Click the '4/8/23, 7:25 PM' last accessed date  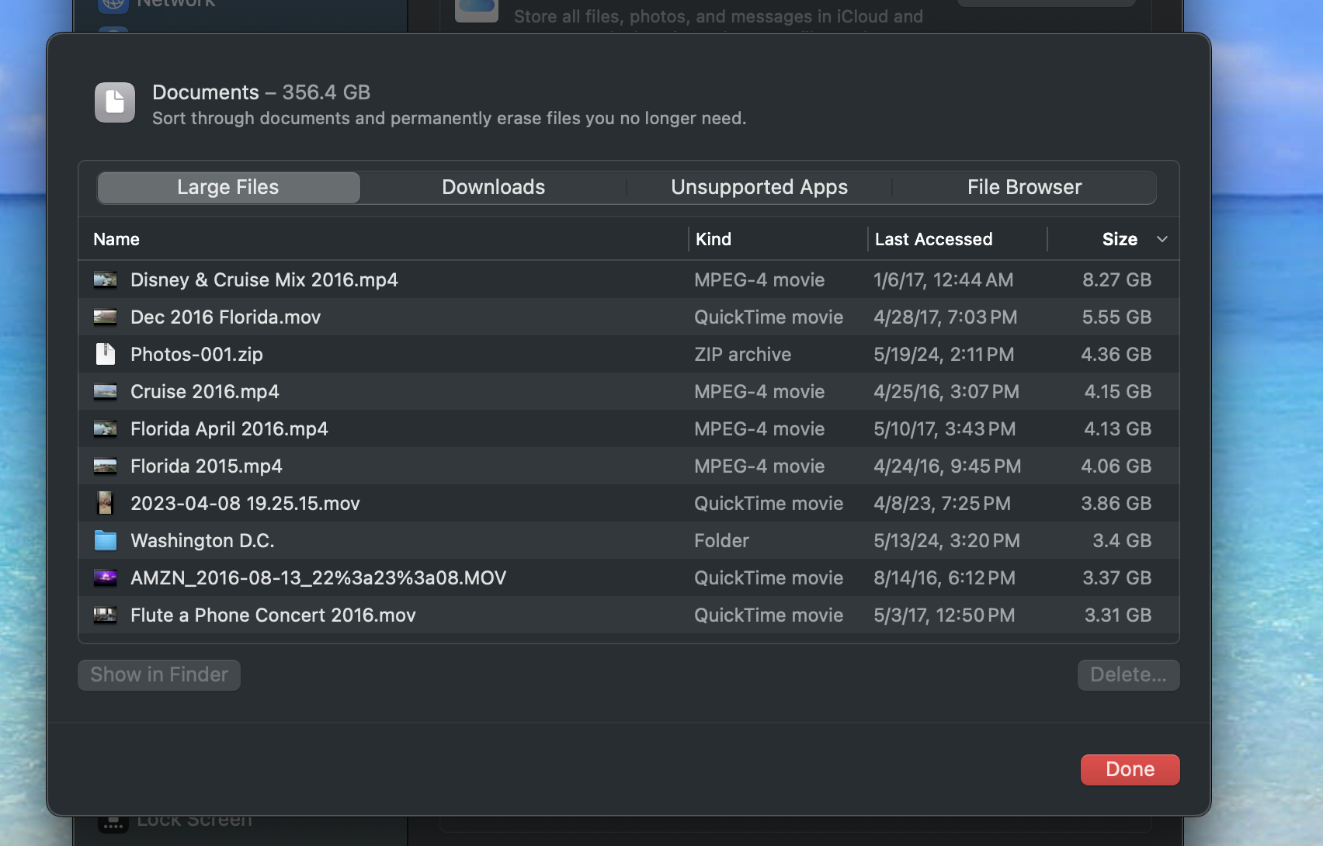pyautogui.click(x=943, y=503)
